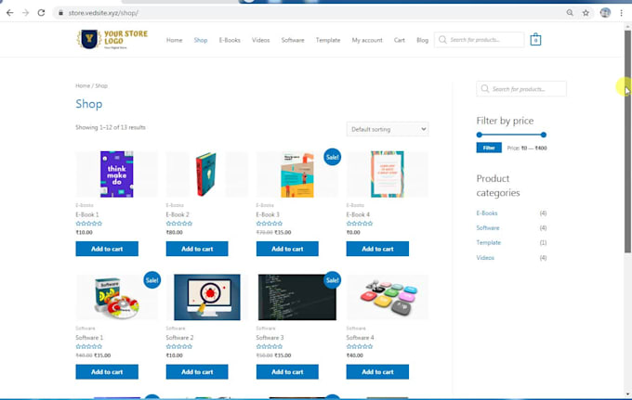632x400 pixels.
Task: Open Software product category link
Action: click(488, 227)
